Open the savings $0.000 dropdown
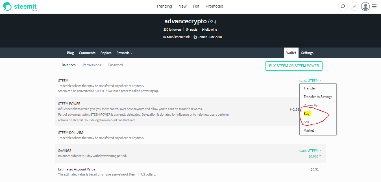Screen dimensions: 381x182 point(315,156)
